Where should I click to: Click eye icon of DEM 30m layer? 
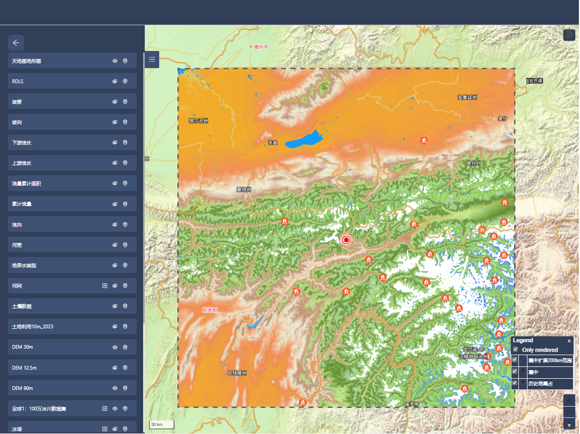tap(115, 347)
